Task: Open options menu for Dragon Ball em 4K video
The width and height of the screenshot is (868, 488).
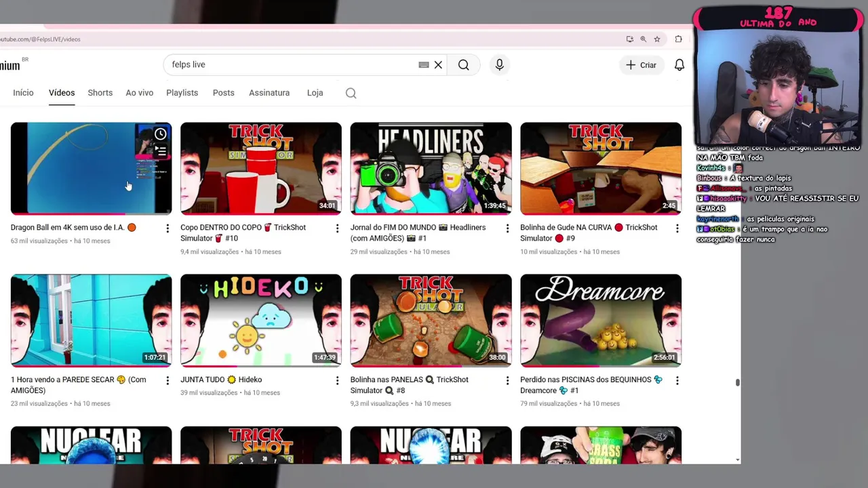Action: point(167,228)
